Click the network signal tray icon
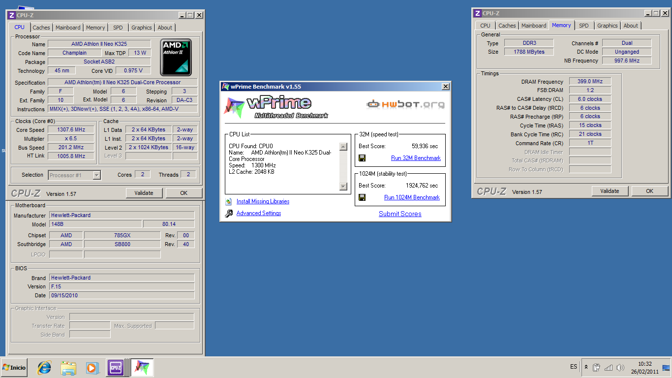The image size is (672, 378). [x=609, y=367]
